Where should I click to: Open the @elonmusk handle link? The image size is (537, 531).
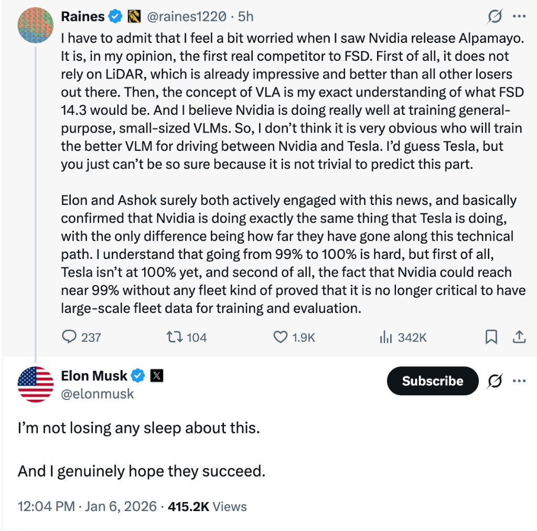pos(98,394)
